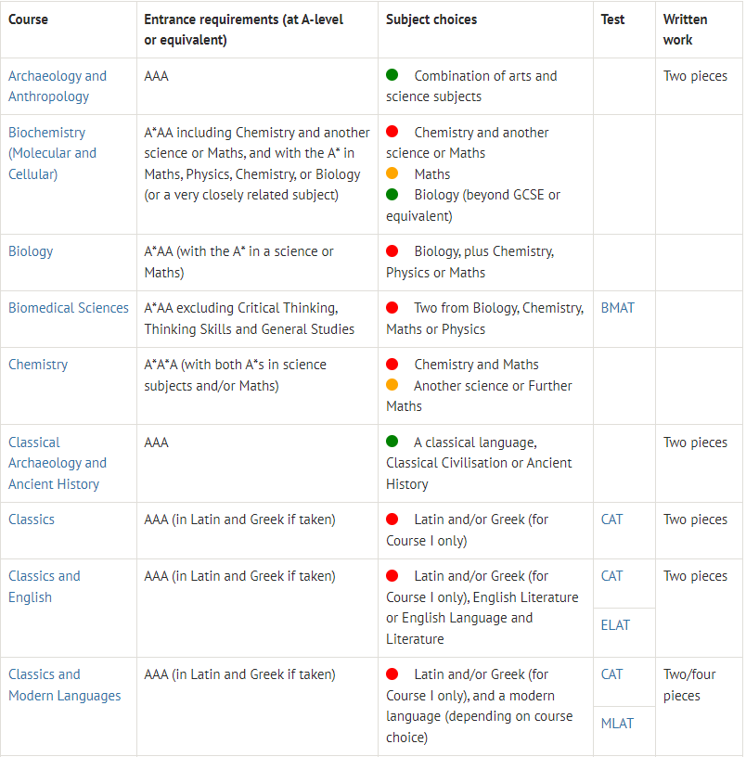Click the green dot beside Biology (beyond GCSE)

tap(392, 195)
